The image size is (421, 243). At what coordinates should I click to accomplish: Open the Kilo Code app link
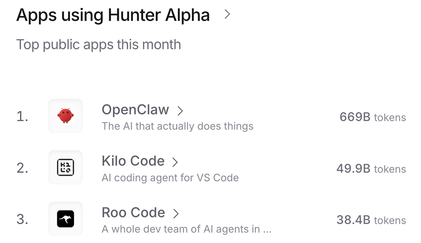[133, 161]
